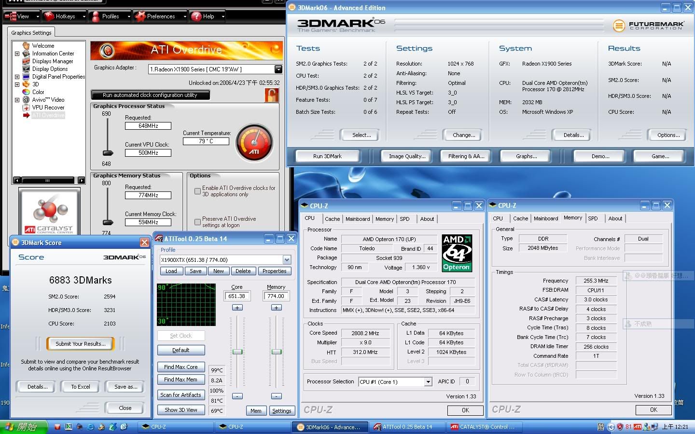The image size is (695, 434).
Task: Enable ATI Overdrive clocks for 3D applications only
Action: pos(197,191)
